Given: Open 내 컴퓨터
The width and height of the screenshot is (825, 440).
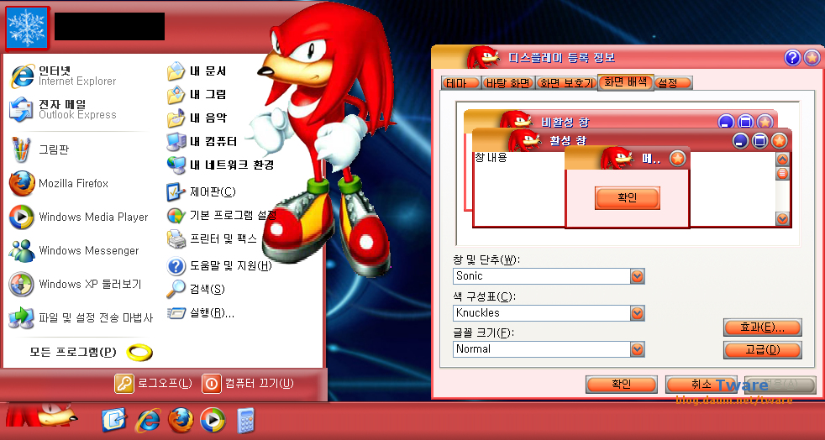Looking at the screenshot, I should tap(202, 141).
